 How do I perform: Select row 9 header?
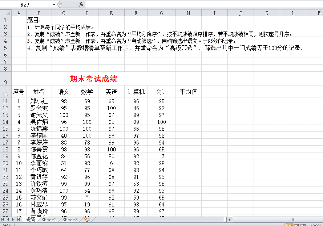[x=5, y=79]
